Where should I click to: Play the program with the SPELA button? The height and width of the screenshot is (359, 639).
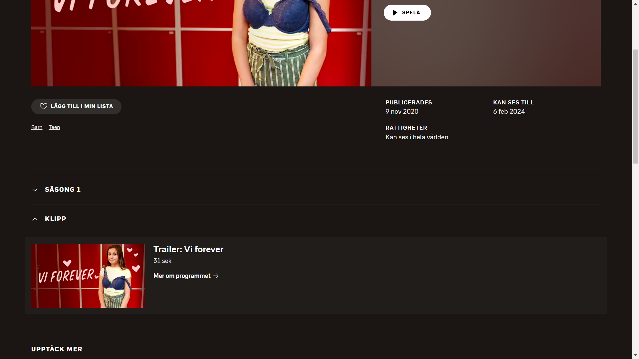pos(407,13)
